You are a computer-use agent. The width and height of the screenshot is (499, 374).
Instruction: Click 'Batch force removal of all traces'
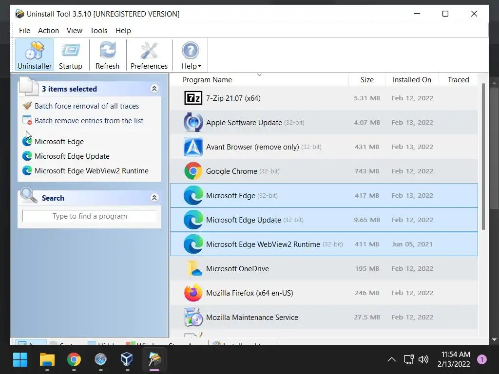coord(87,106)
